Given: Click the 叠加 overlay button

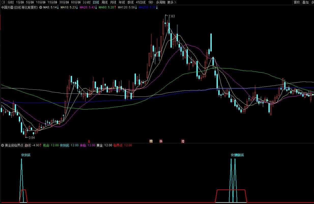Looking at the screenshot, I should tap(305, 2).
